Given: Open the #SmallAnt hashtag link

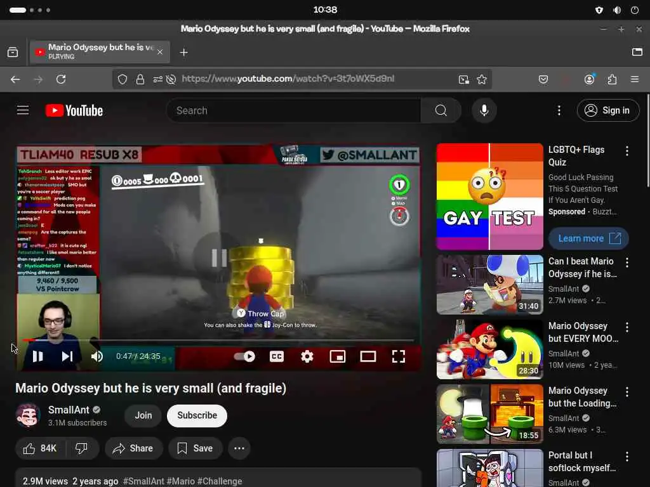Looking at the screenshot, I should click(x=143, y=481).
